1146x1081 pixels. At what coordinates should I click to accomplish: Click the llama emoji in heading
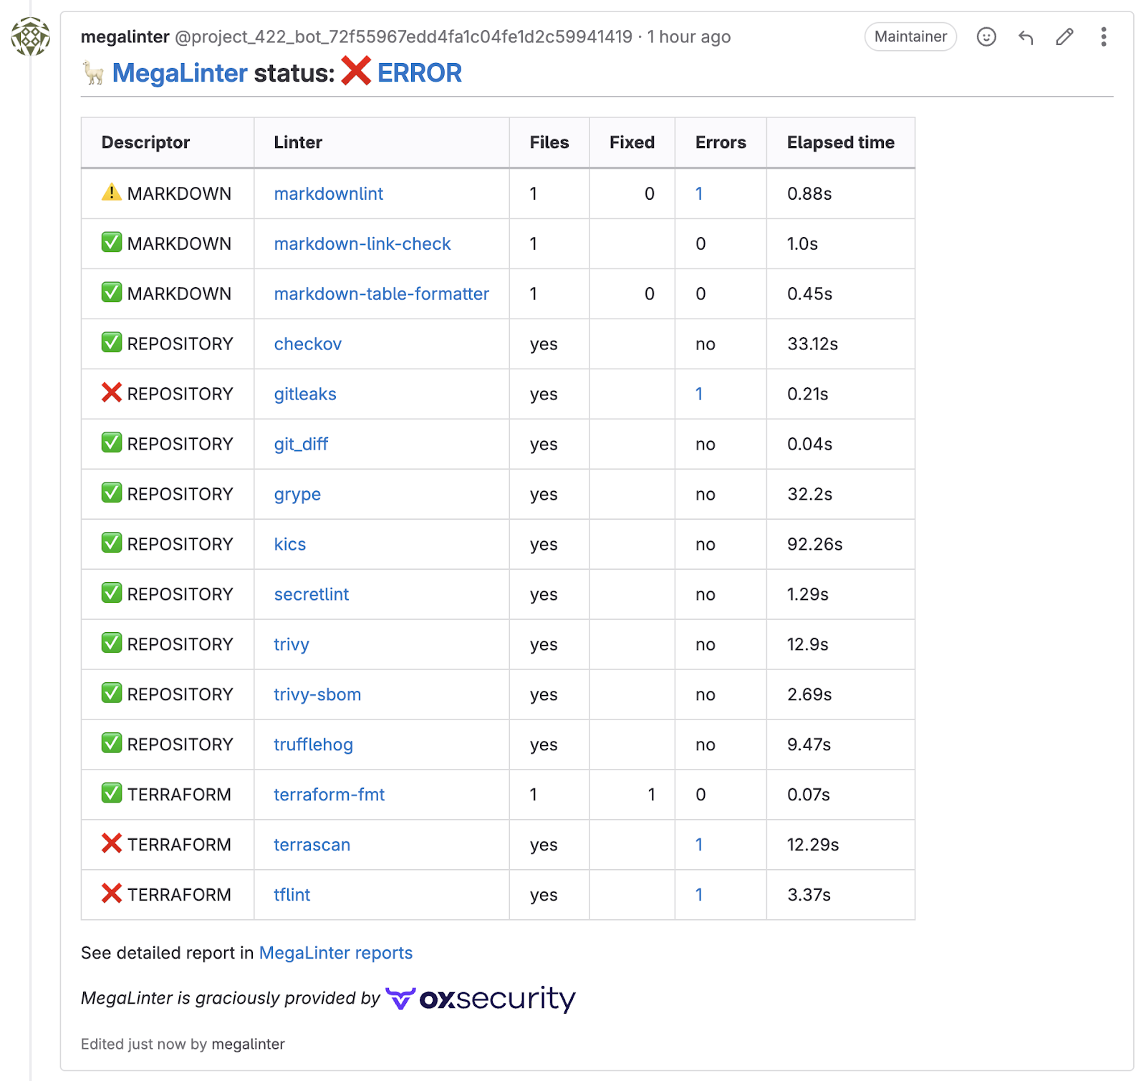click(x=93, y=73)
